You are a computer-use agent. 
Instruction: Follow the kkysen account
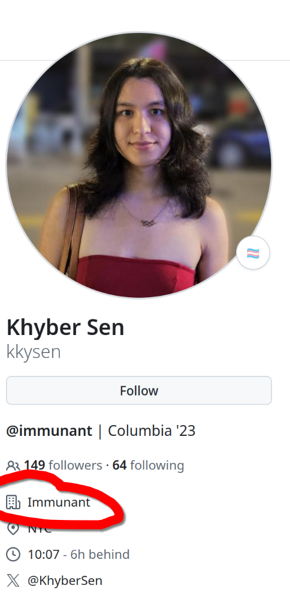139,390
